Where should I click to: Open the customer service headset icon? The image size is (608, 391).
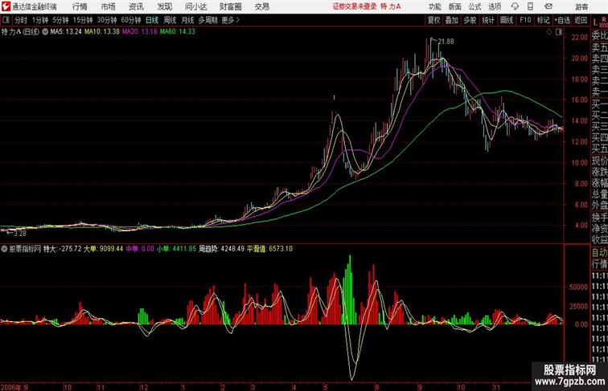[x=515, y=6]
